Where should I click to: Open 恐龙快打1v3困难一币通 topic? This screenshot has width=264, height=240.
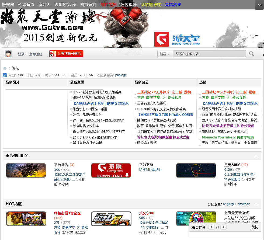[90, 109]
